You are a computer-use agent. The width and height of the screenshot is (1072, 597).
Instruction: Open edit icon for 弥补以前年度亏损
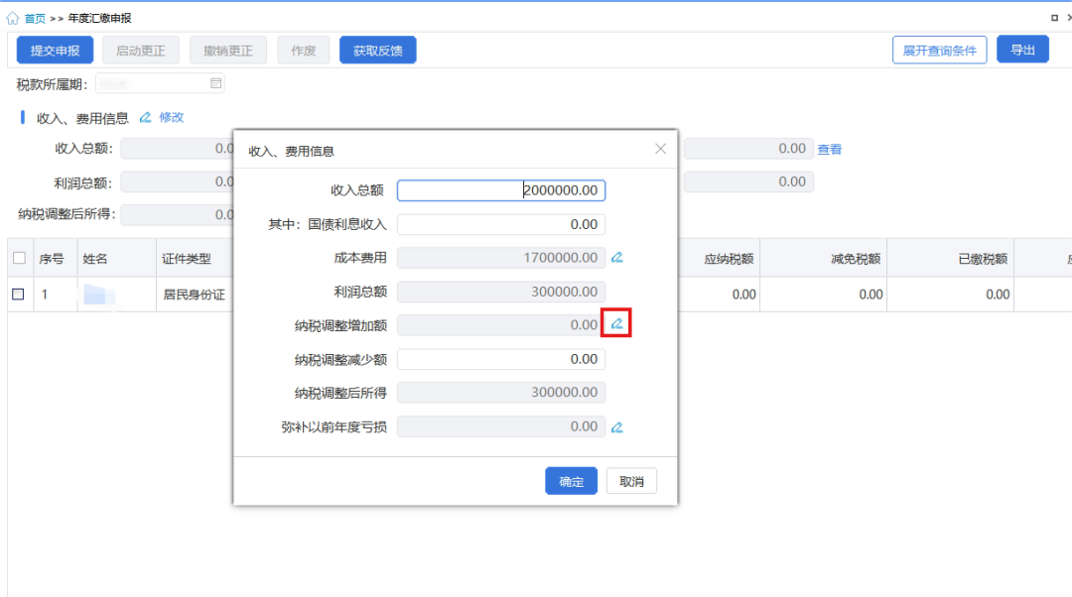coord(616,427)
